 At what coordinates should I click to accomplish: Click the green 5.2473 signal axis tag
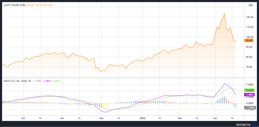(x=249, y=90)
